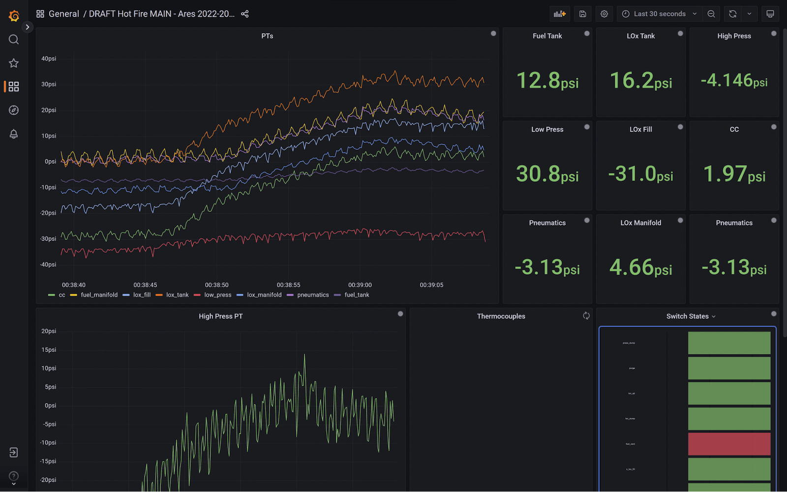Toggle the pneumatics legend entry
Screen dimensions: 787x492
pos(313,295)
